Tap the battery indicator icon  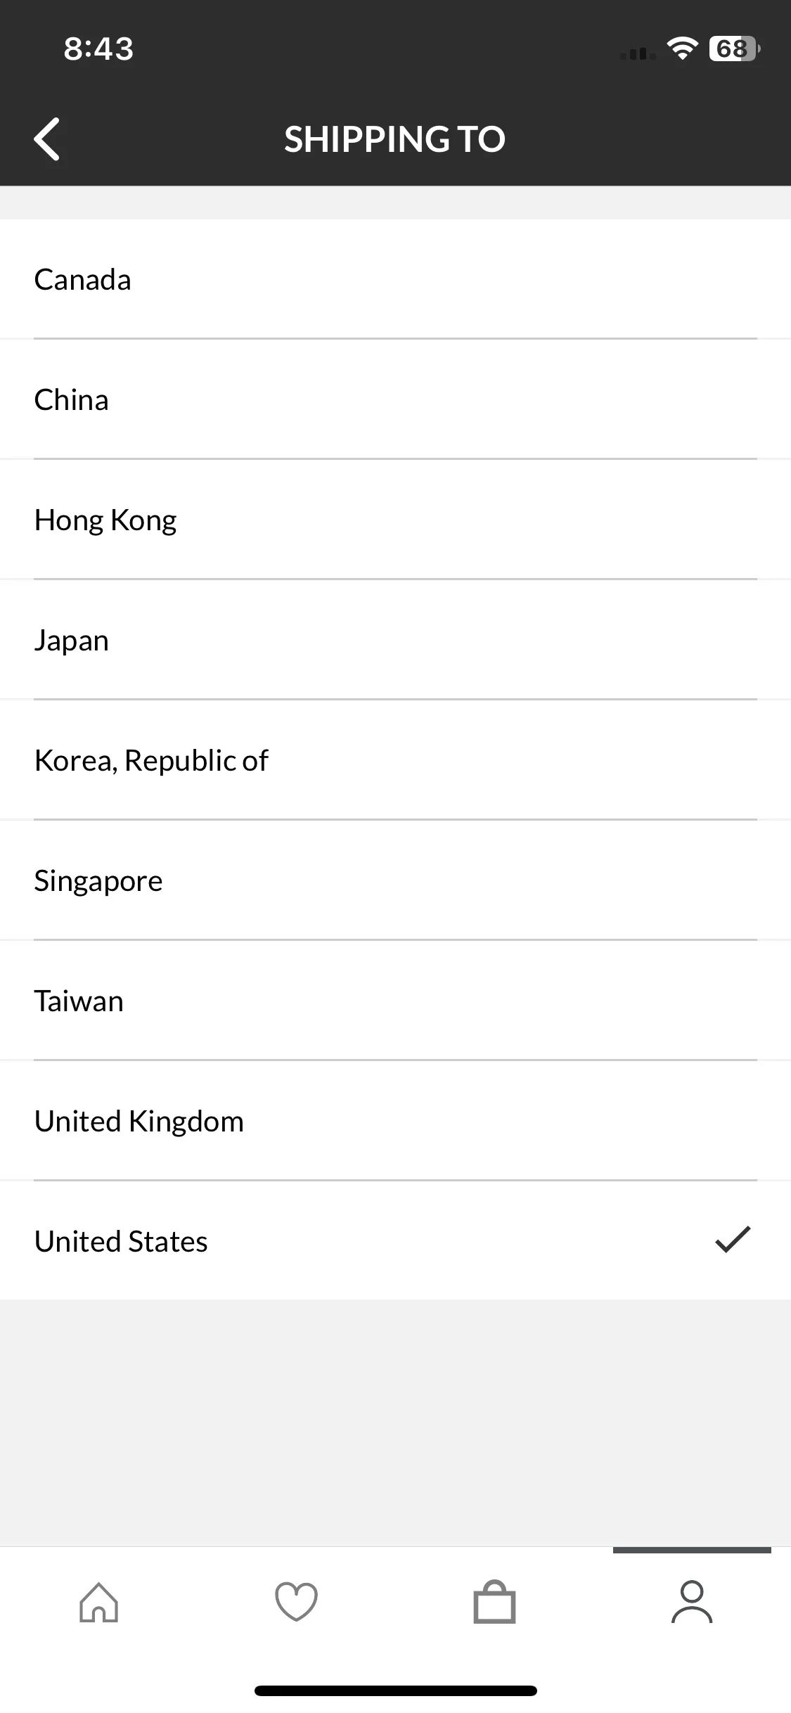pos(735,49)
